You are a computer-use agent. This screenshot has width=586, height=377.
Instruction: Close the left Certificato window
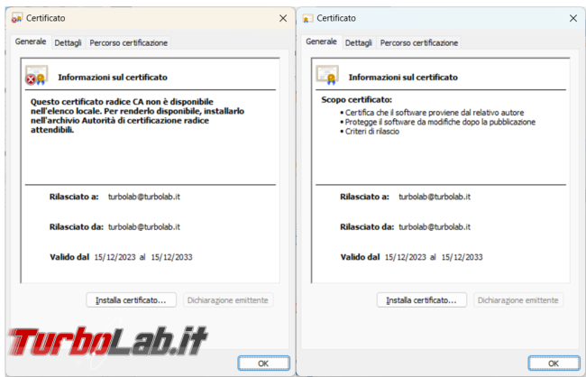(283, 18)
